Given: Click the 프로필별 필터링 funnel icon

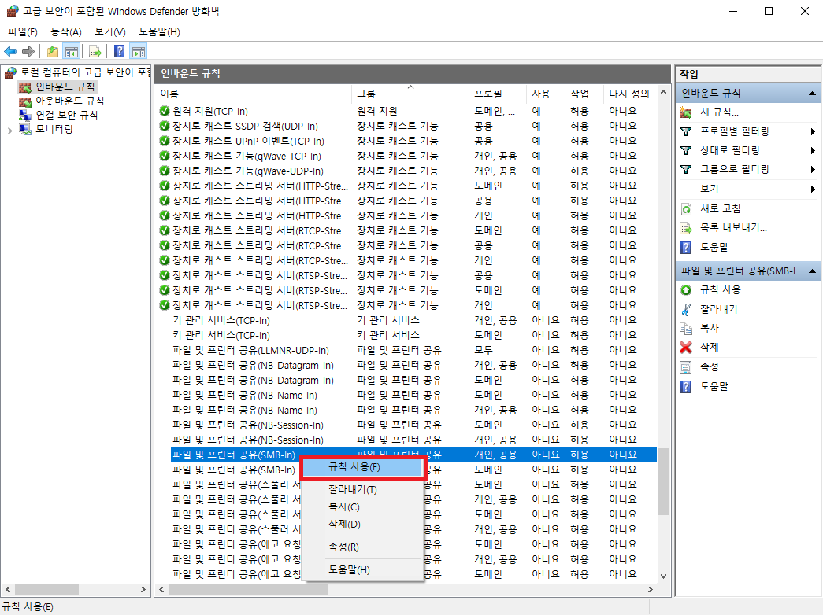Looking at the screenshot, I should [x=686, y=131].
